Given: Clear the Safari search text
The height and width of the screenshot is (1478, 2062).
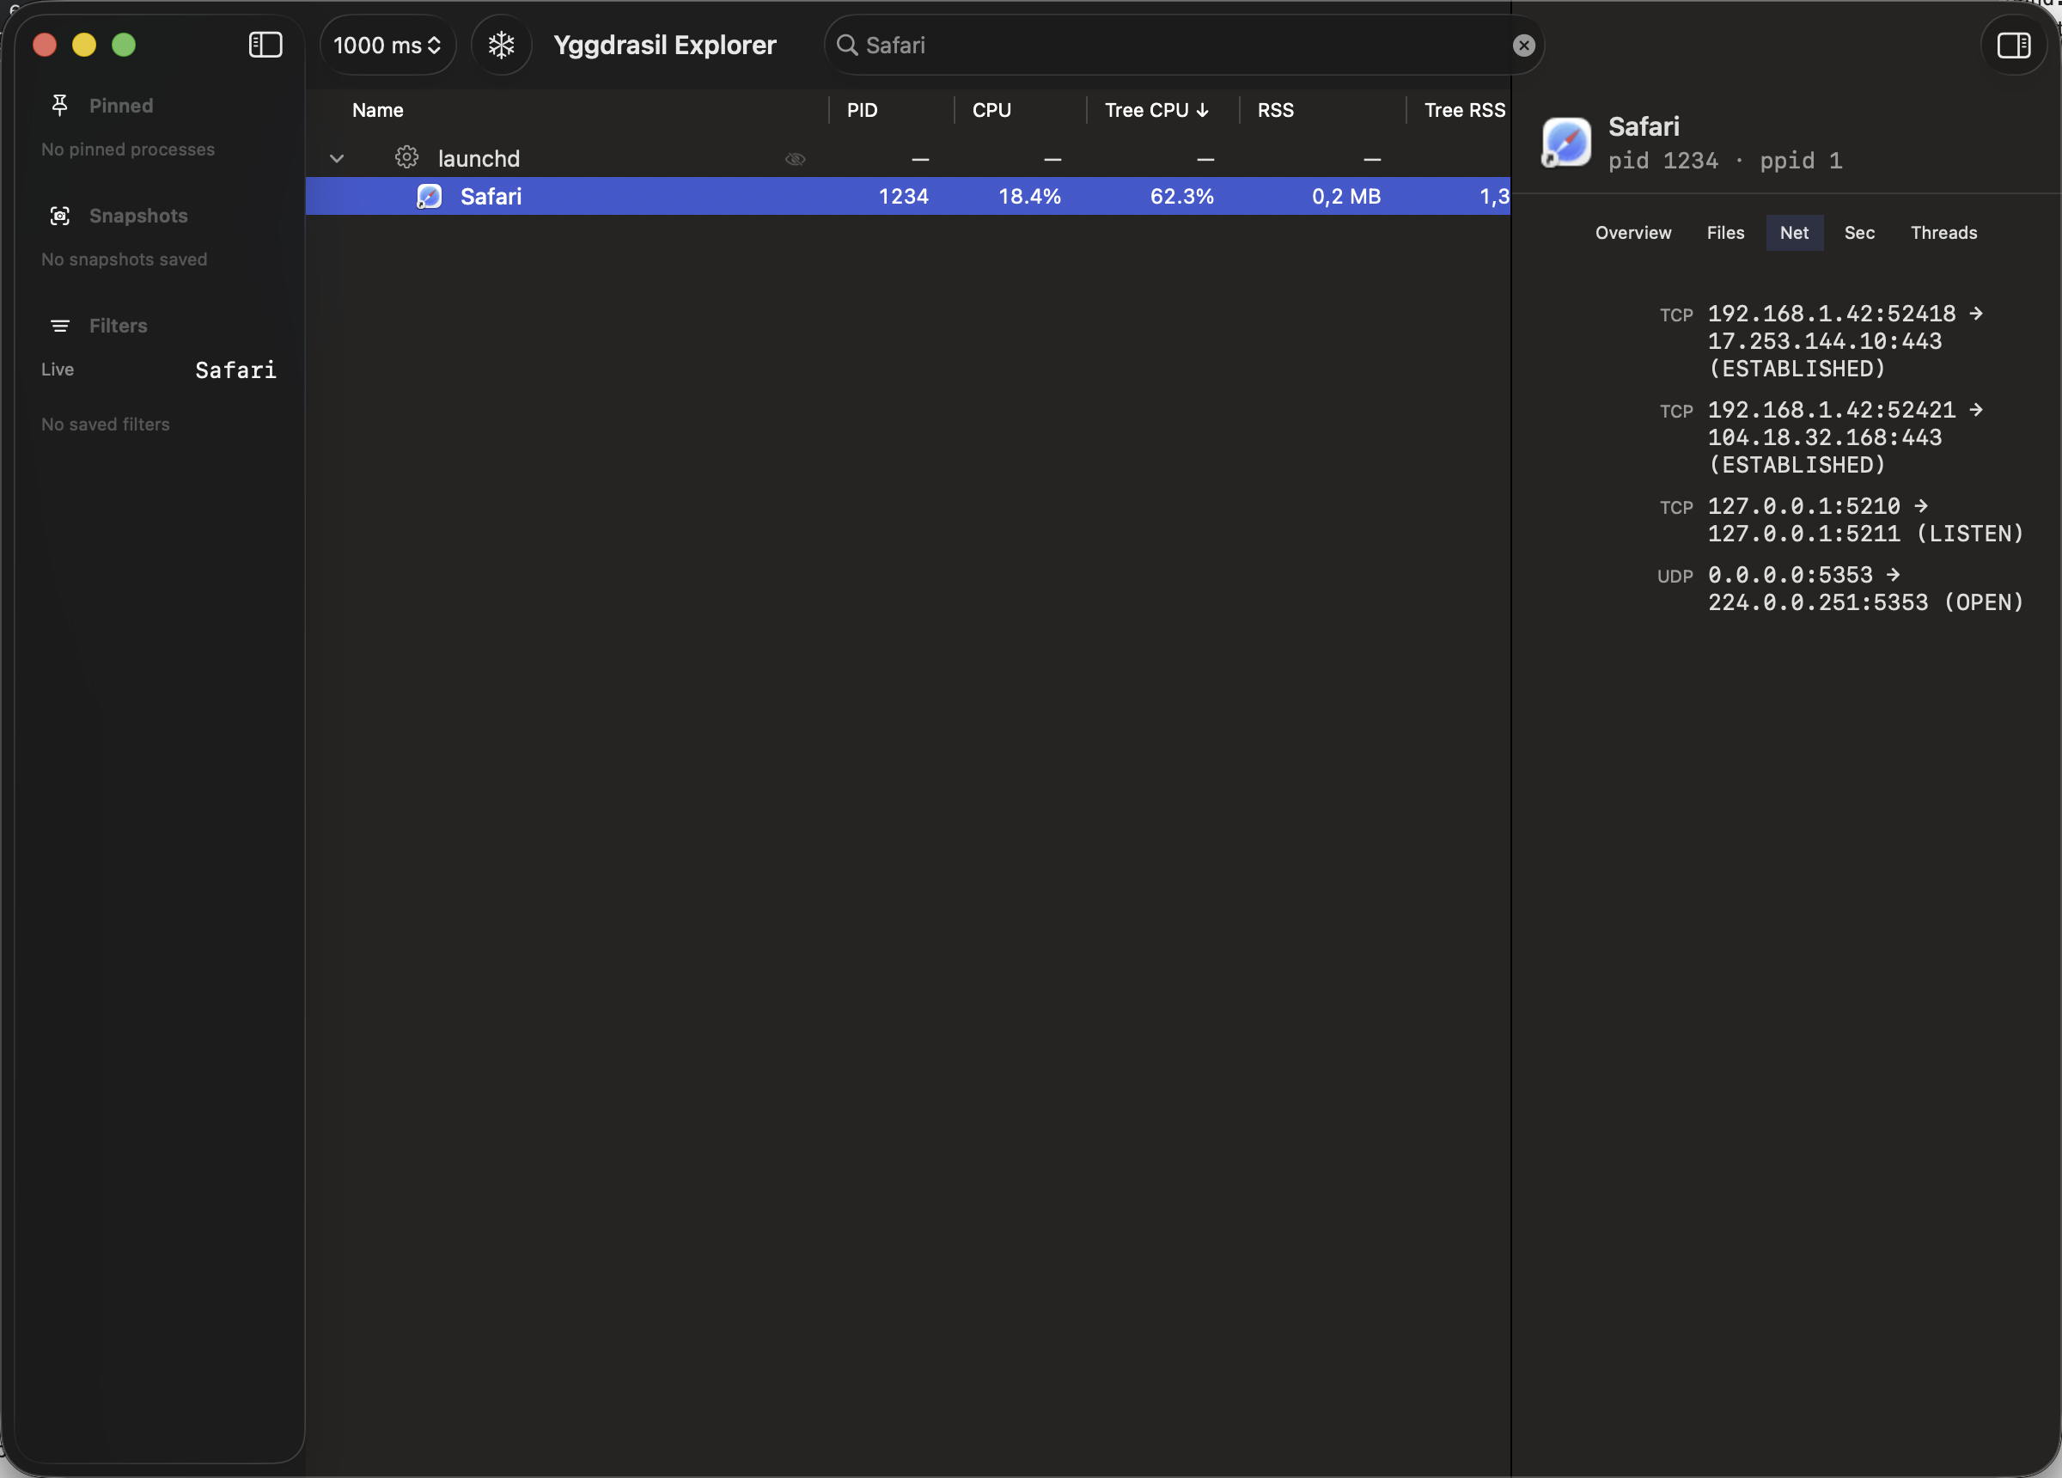Looking at the screenshot, I should click(x=1524, y=46).
